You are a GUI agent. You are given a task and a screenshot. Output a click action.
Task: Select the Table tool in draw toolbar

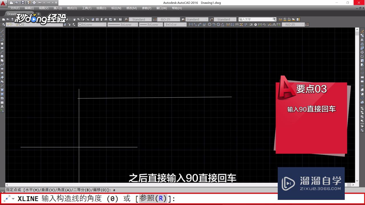pyautogui.click(x=2, y=102)
